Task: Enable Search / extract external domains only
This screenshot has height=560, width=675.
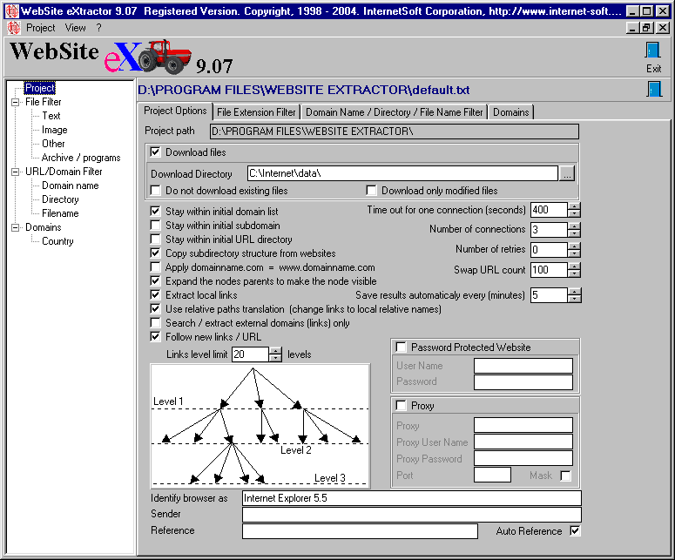Action: pyautogui.click(x=155, y=323)
